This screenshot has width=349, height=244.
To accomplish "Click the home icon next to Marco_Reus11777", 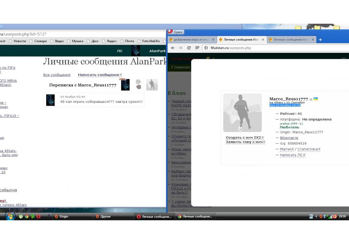I will (311, 99).
